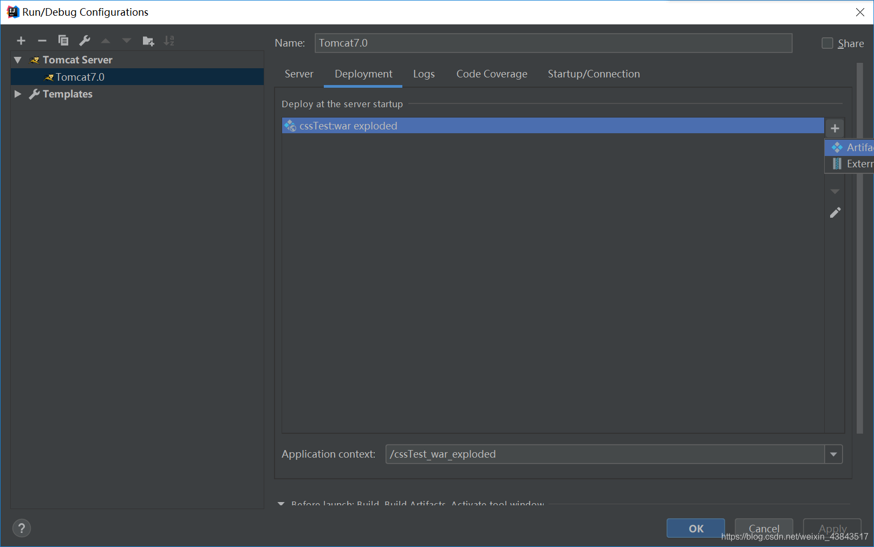
Task: Copy configuration using duplicate icon
Action: pyautogui.click(x=63, y=41)
